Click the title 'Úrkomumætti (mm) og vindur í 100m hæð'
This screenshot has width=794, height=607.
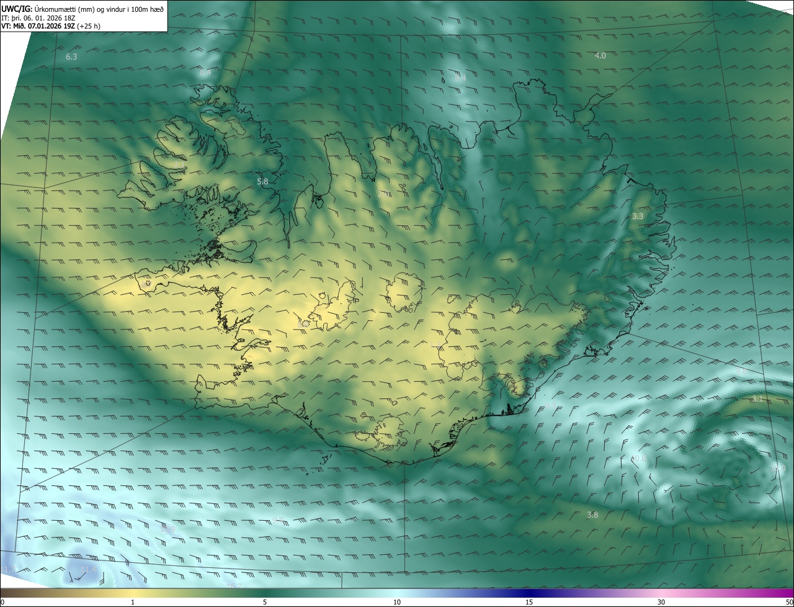[99, 9]
